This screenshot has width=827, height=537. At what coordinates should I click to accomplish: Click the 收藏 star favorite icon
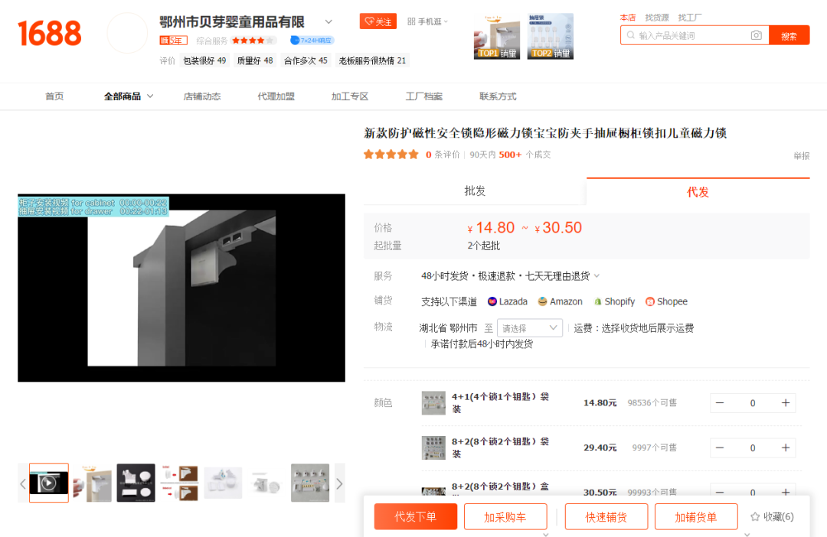[755, 516]
